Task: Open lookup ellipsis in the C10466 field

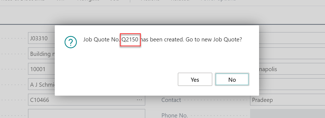Action: pyautogui.click(x=139, y=100)
